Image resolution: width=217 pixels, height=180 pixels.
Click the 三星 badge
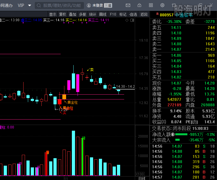click(108, 5)
